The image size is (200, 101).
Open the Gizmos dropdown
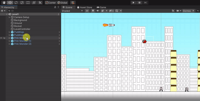click(x=188, y=11)
